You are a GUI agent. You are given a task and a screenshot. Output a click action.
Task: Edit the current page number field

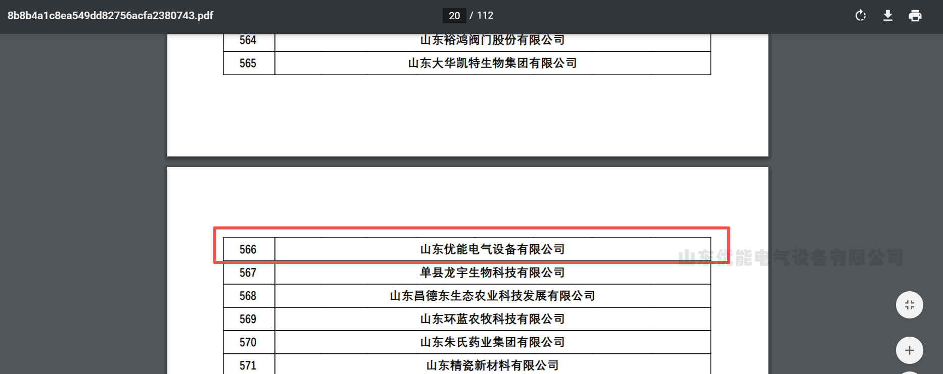click(454, 16)
